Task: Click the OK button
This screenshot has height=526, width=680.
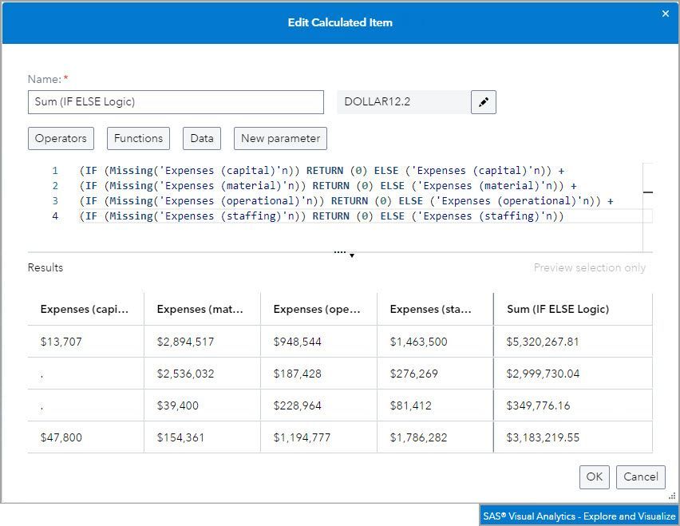Action: click(x=595, y=477)
